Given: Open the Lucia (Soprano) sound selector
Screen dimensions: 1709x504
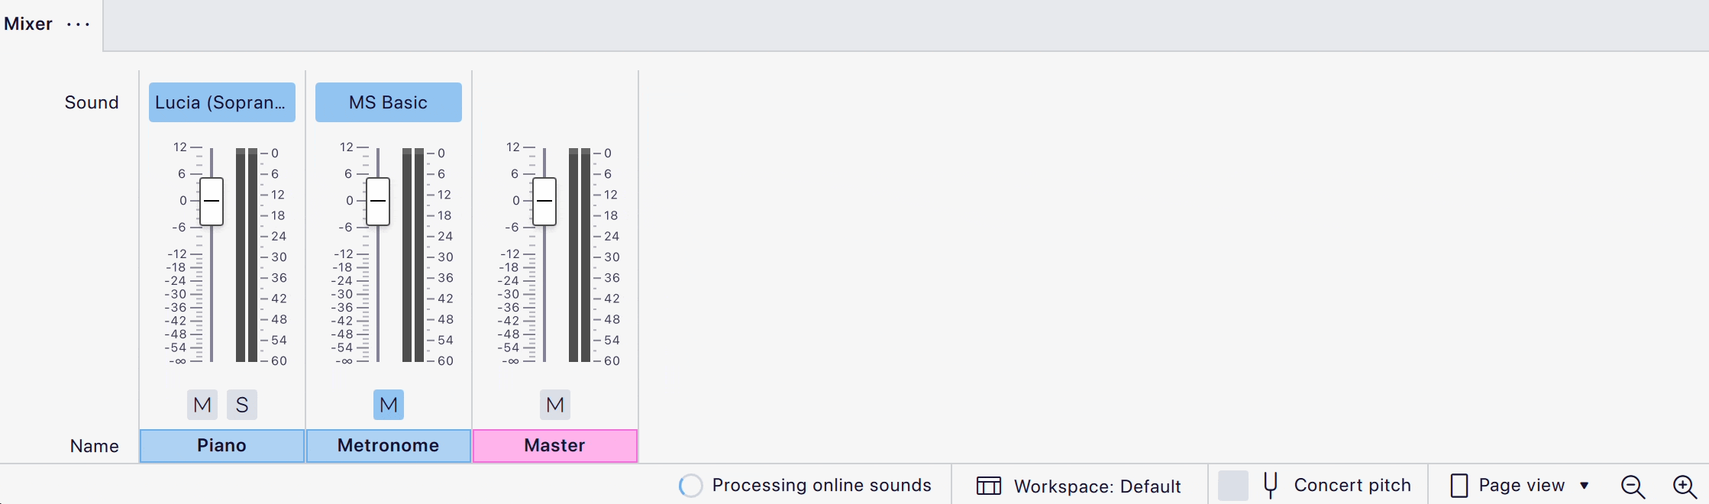Looking at the screenshot, I should (221, 102).
